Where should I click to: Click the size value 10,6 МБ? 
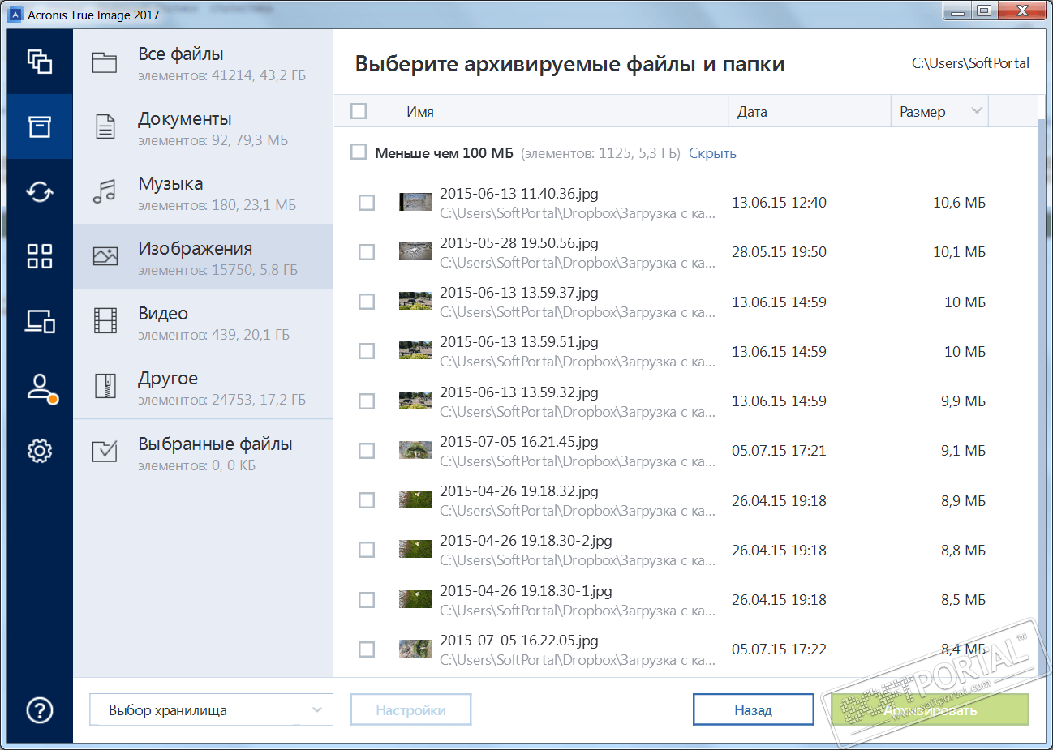pyautogui.click(x=959, y=203)
